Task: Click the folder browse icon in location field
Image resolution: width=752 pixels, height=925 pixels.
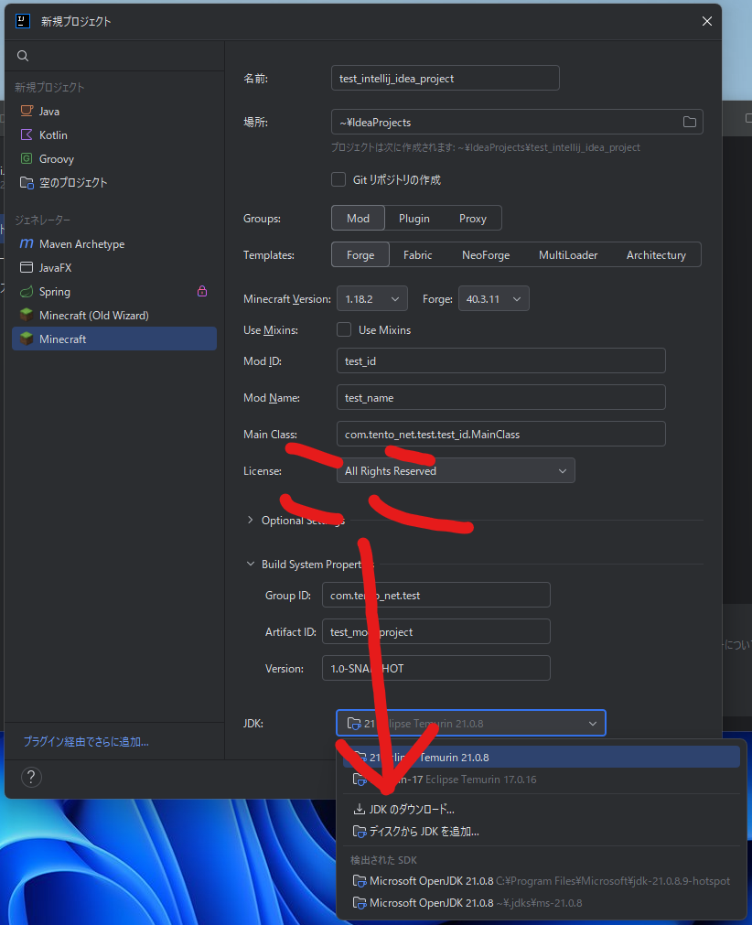Action: pos(690,122)
